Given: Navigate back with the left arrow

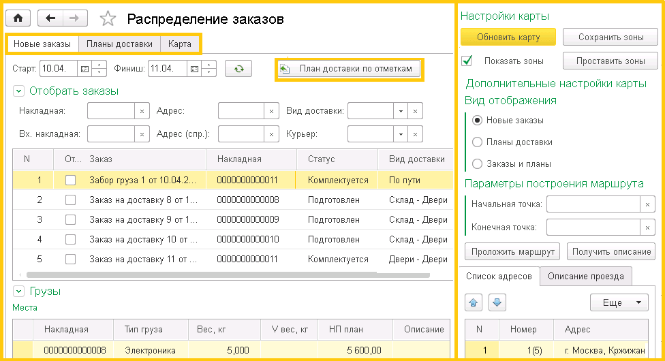Looking at the screenshot, I should 50,18.
